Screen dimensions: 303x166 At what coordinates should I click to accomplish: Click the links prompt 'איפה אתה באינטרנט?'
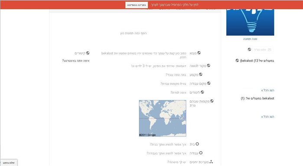[x=76, y=61]
